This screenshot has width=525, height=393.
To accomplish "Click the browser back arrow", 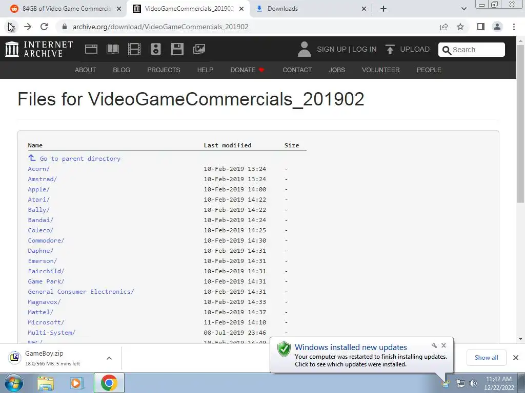I will (x=11, y=27).
